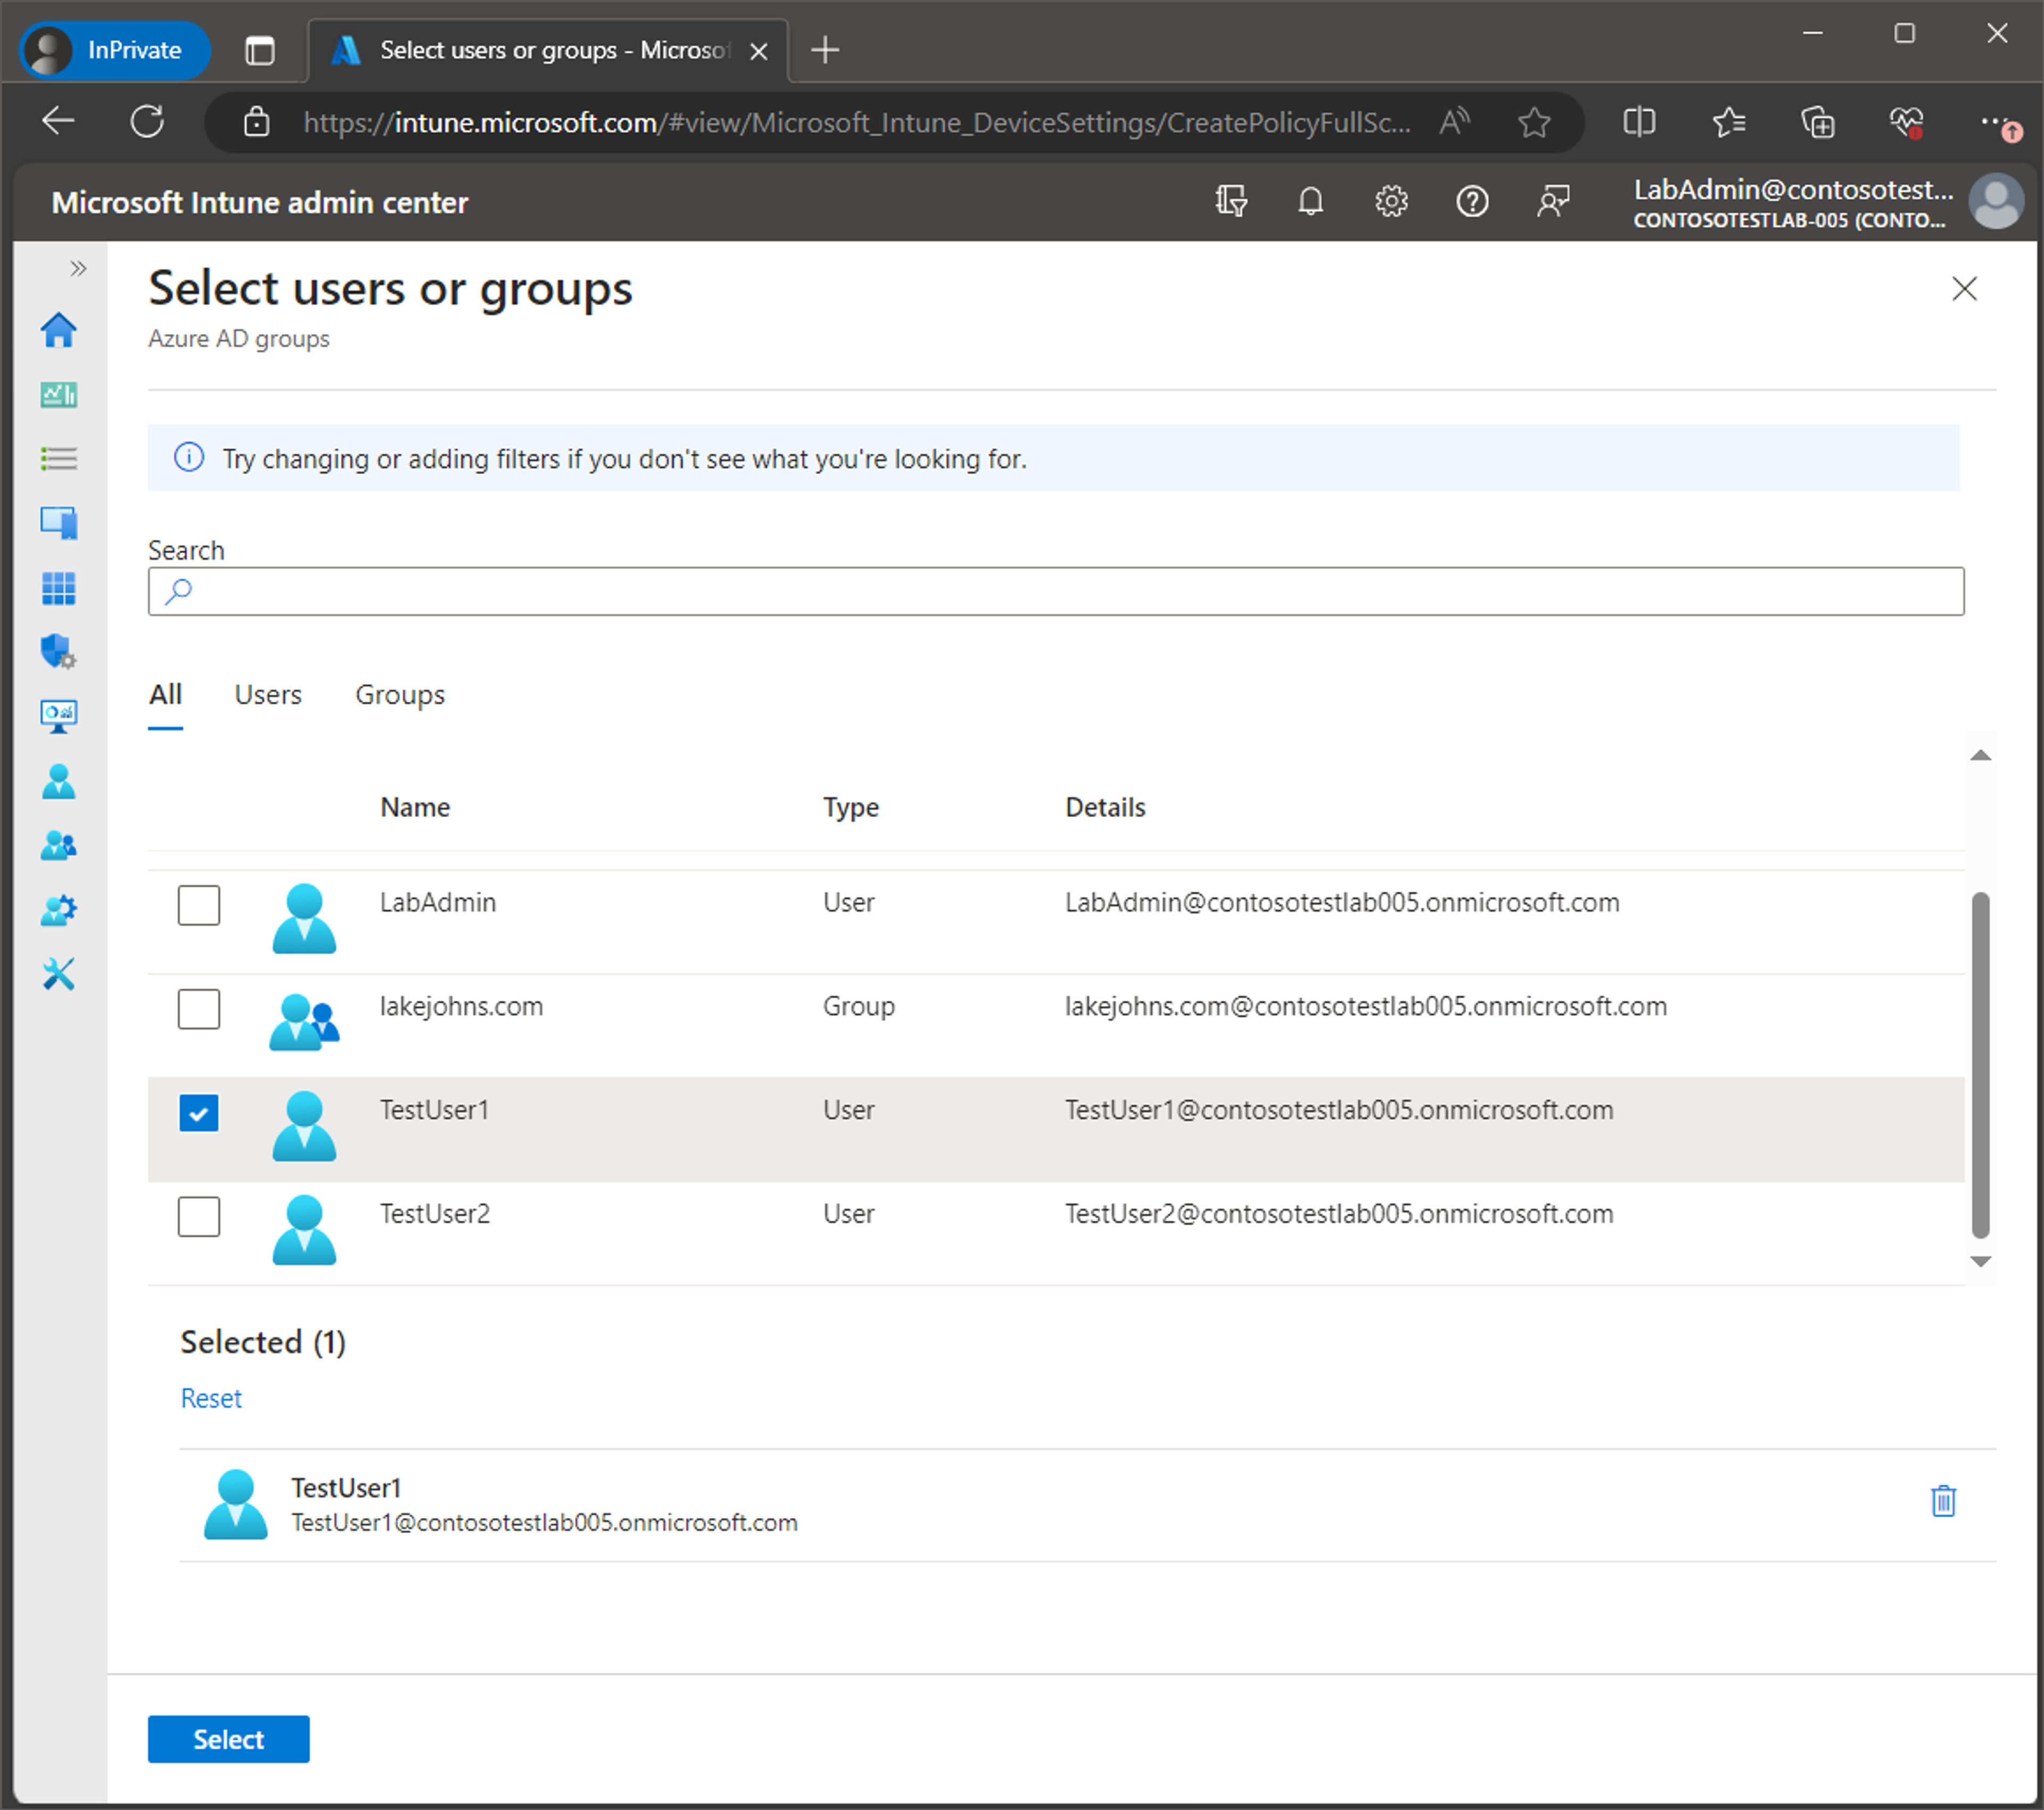This screenshot has width=2044, height=1810.
Task: Open the Devices sidebar icon
Action: tap(58, 523)
